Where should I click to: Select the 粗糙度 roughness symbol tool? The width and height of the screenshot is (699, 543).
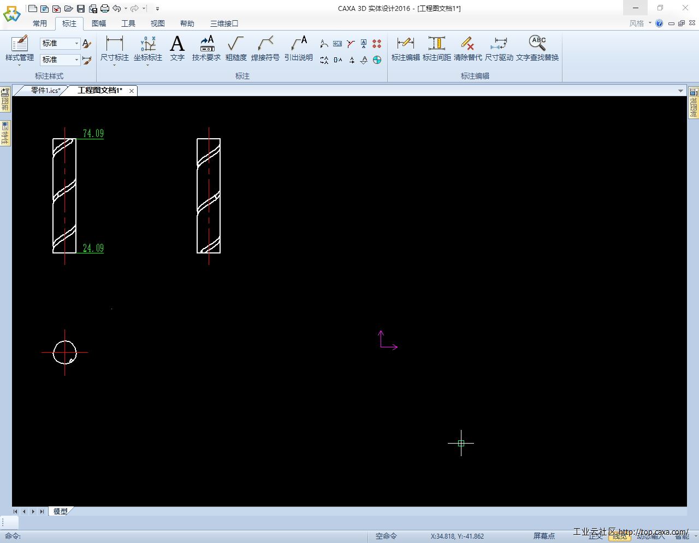236,48
